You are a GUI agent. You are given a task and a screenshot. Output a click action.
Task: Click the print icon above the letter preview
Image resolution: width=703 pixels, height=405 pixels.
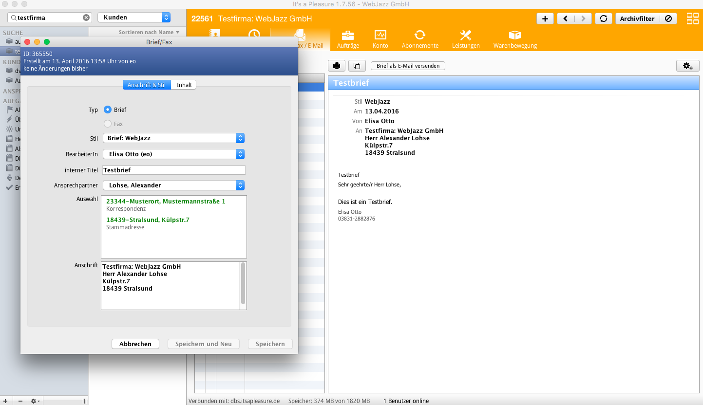pyautogui.click(x=336, y=66)
